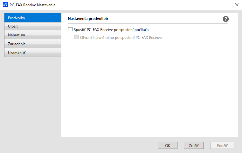Click the 'PC-FAX Receive Nastavenie' window title text
Screen dimensions: 242x153
click(32, 5)
